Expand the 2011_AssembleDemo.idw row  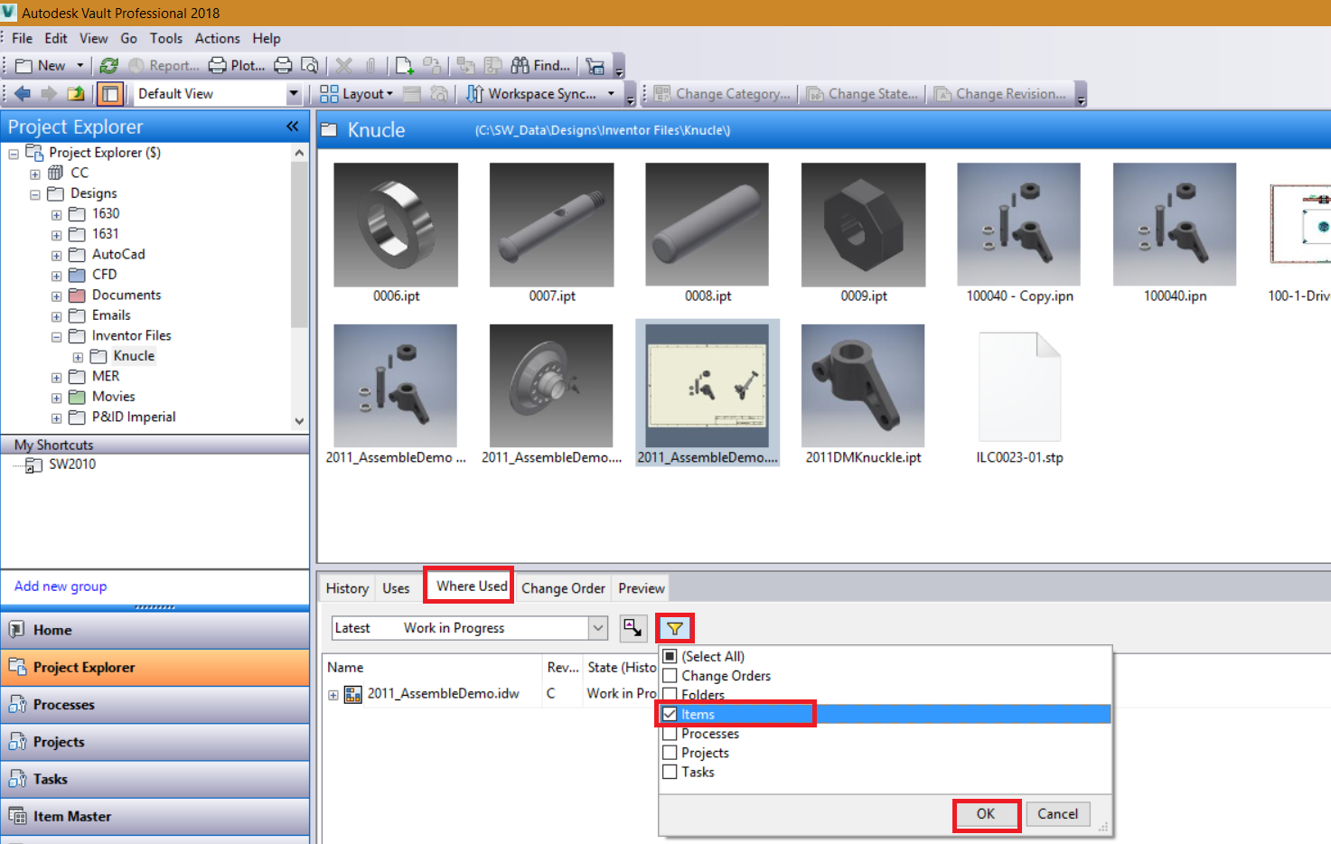(x=333, y=695)
